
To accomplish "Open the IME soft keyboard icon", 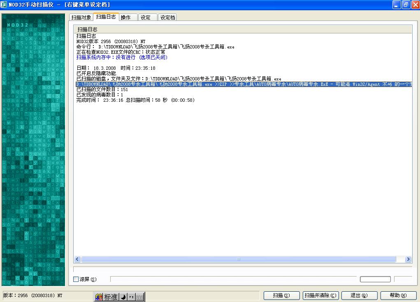I will [139, 297].
